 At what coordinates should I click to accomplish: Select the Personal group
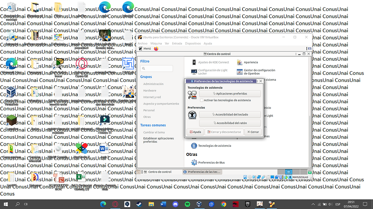149,110
